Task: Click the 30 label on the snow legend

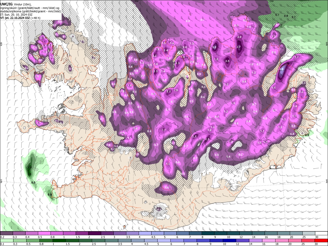Action: pos(317,237)
